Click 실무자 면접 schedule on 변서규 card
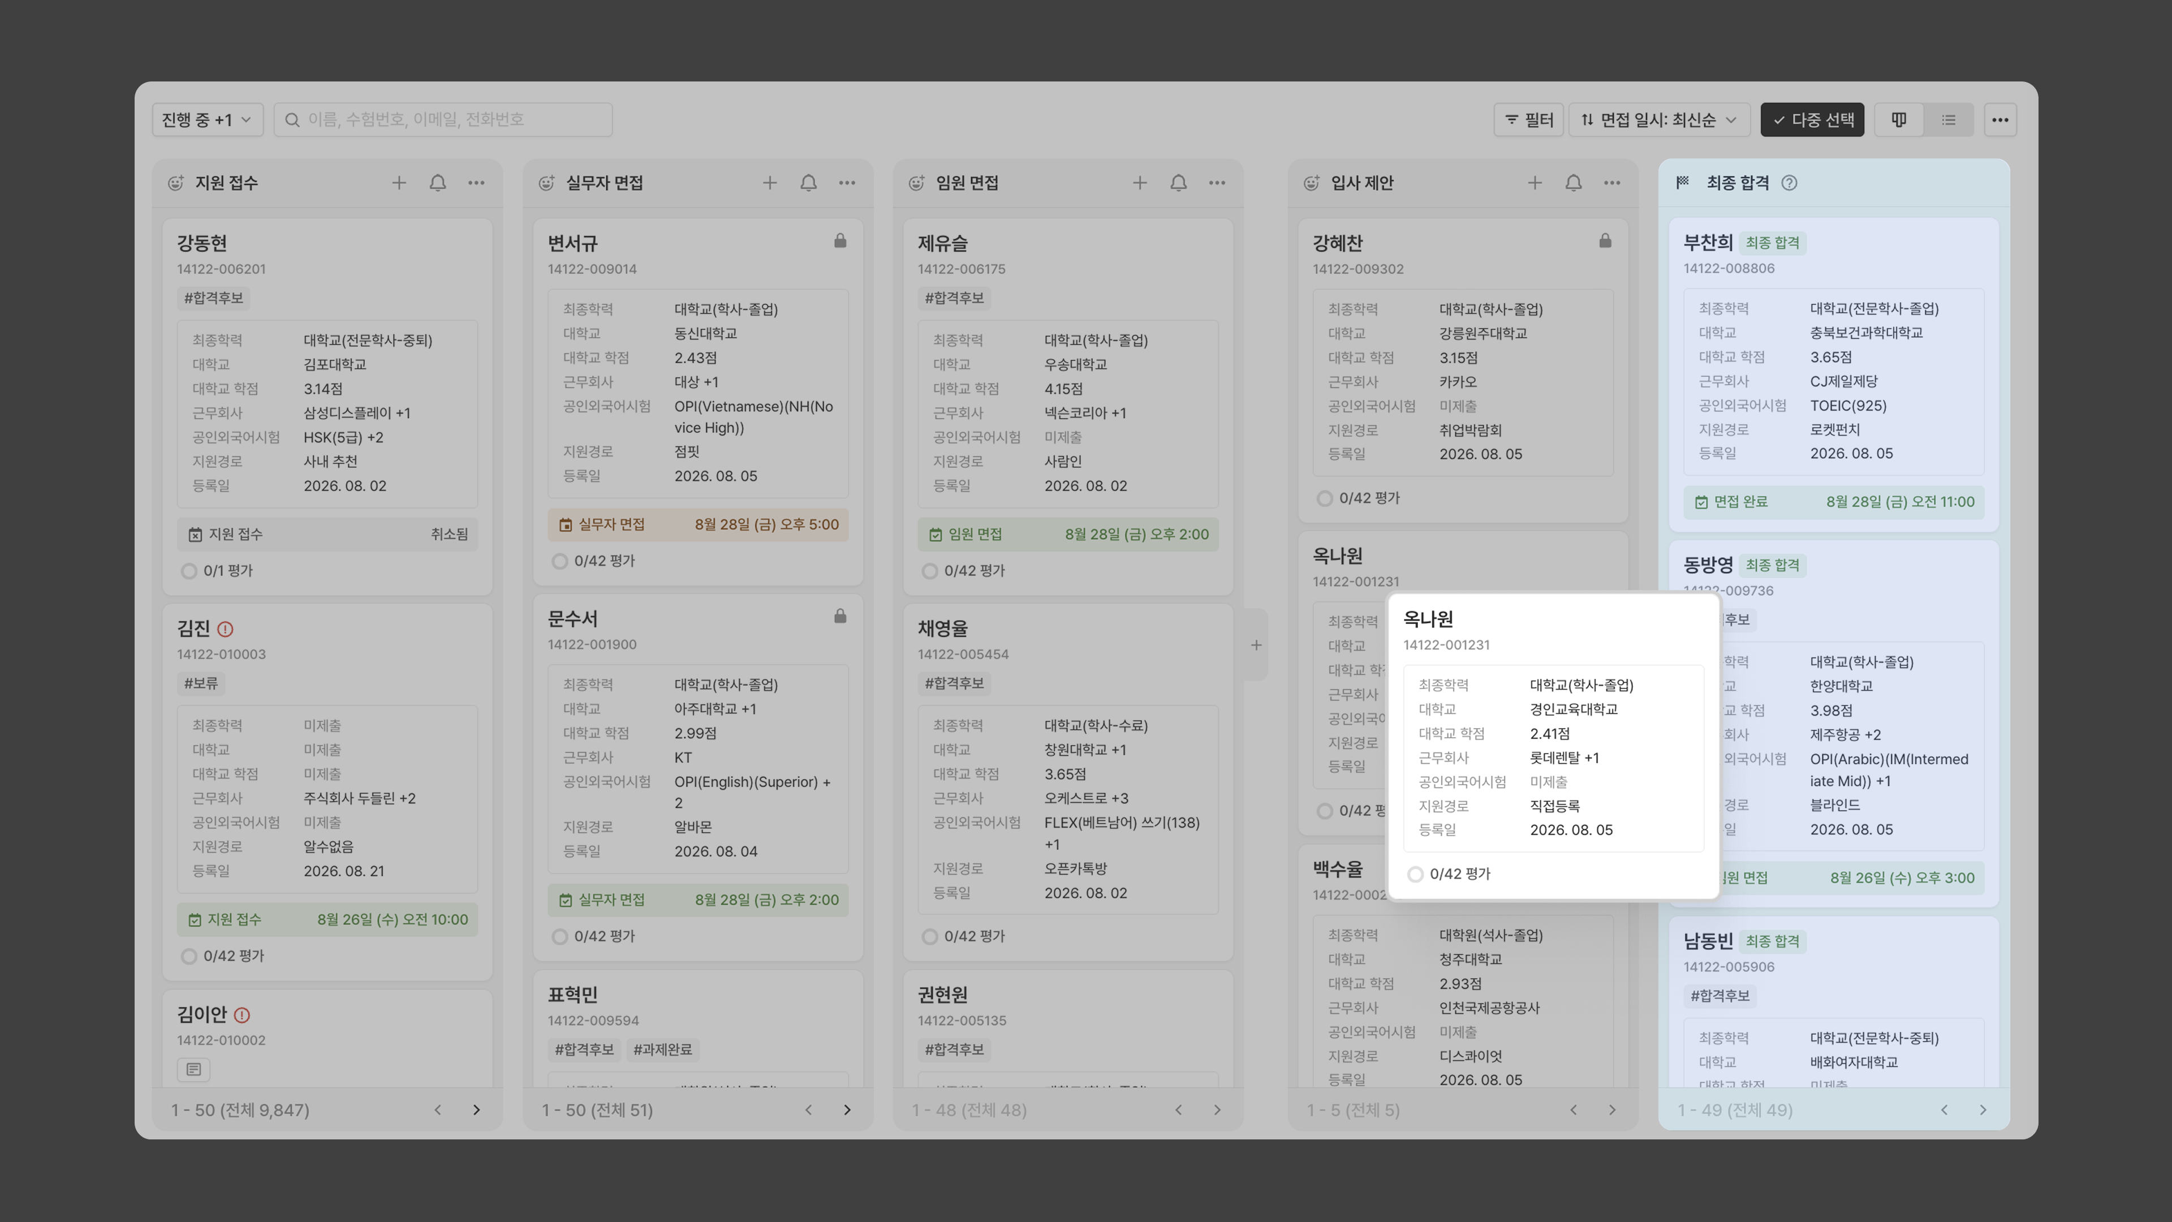This screenshot has height=1222, width=2172. [x=698, y=524]
